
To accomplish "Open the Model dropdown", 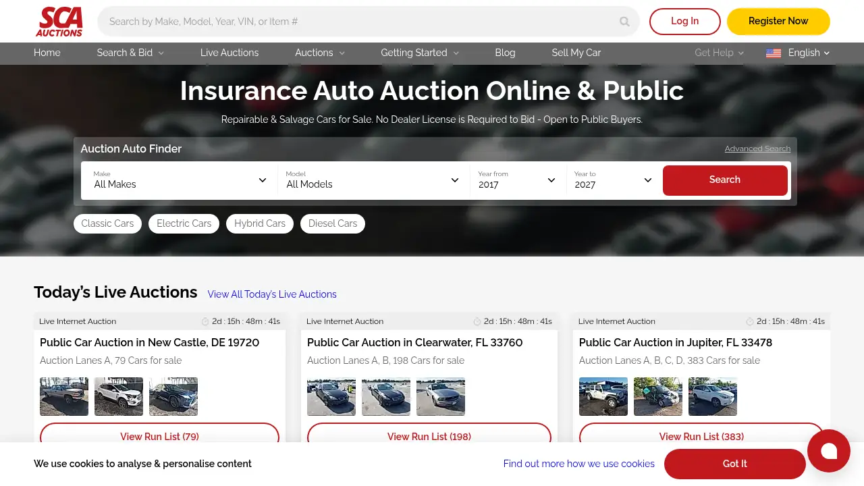I will click(373, 180).
